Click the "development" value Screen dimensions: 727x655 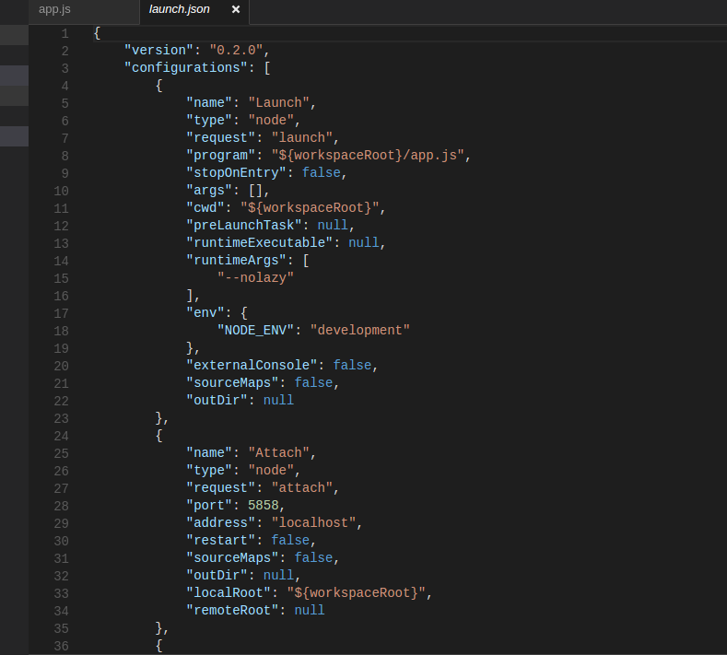pyautogui.click(x=359, y=330)
